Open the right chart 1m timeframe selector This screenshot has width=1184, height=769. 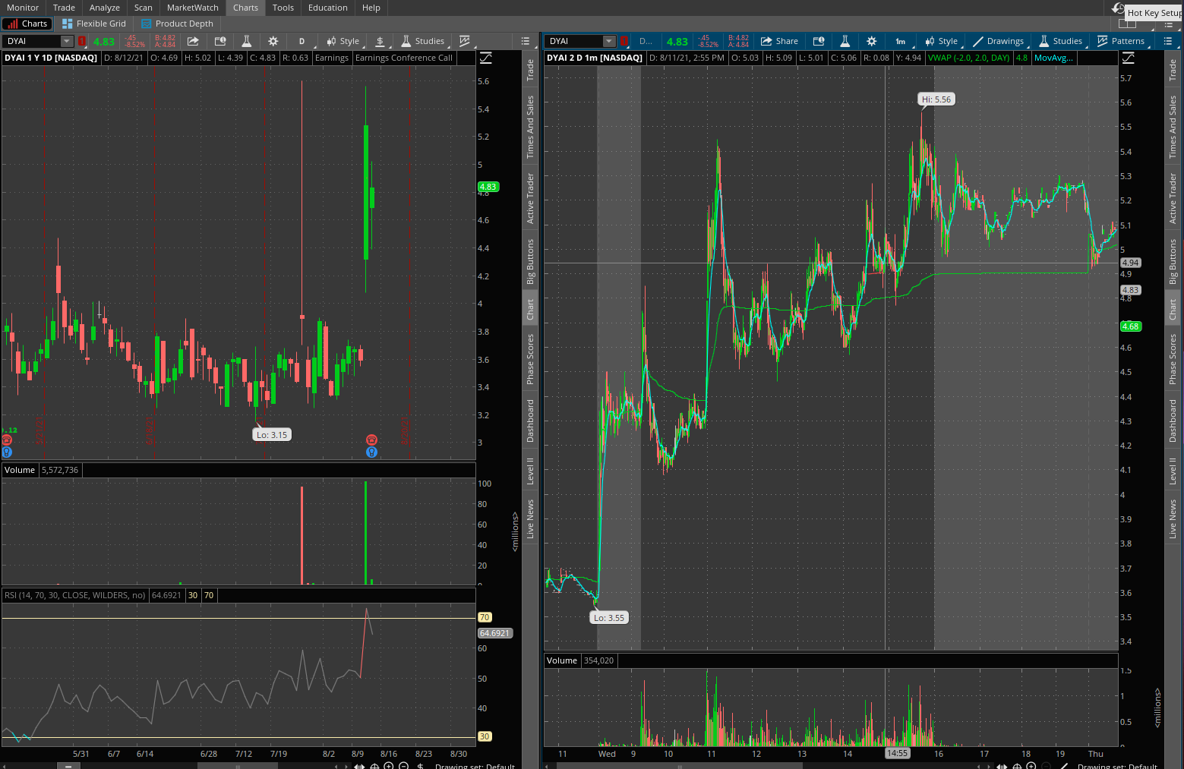[x=901, y=41]
